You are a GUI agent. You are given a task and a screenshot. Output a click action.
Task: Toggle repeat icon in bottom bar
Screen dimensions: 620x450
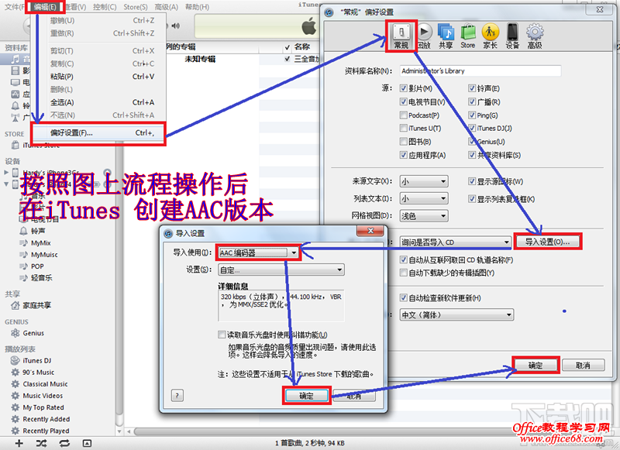coord(64,443)
